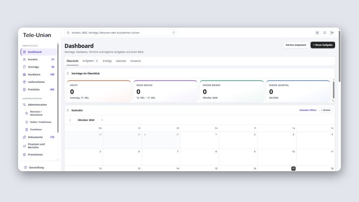Click the plus icon in the calendar cell for the 30th
The width and height of the screenshot is (359, 202).
pos(145,135)
